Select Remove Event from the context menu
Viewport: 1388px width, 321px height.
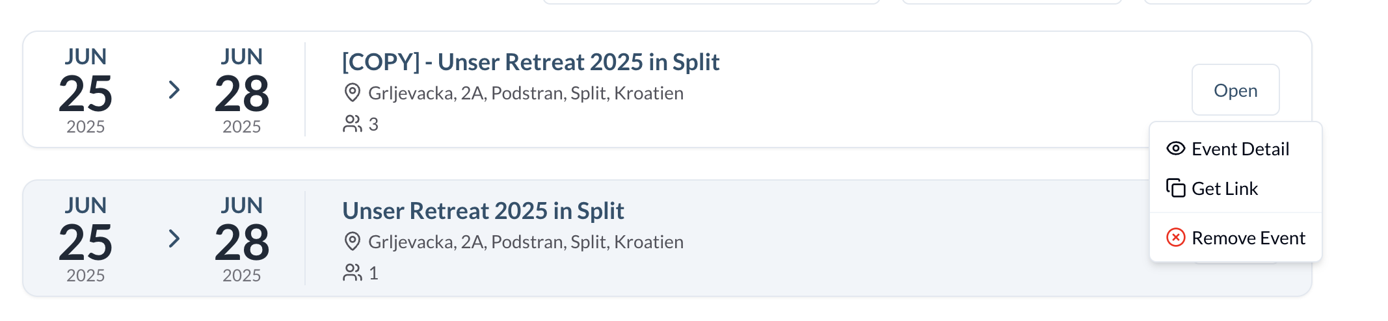(1248, 238)
